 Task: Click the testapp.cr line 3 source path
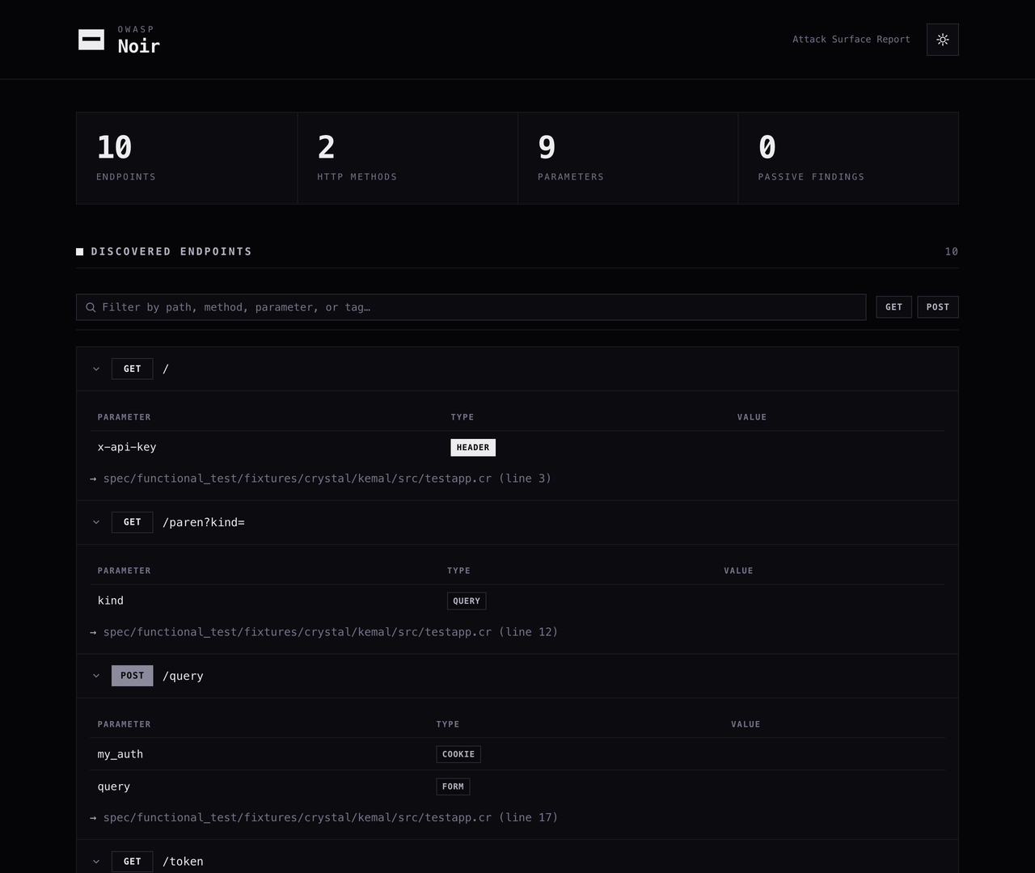(327, 479)
